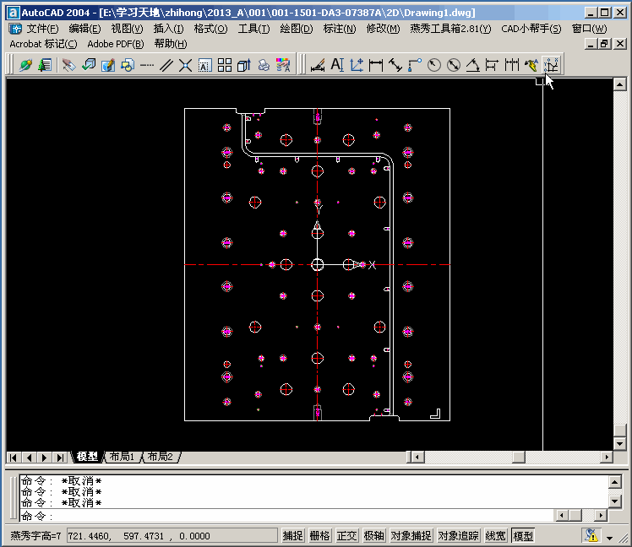Toggle 线宽 lineweight display button

click(x=496, y=536)
